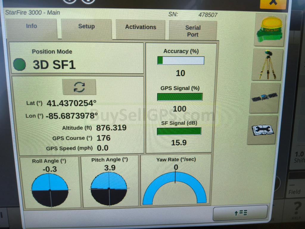Click the Field label on right panel

point(294,192)
